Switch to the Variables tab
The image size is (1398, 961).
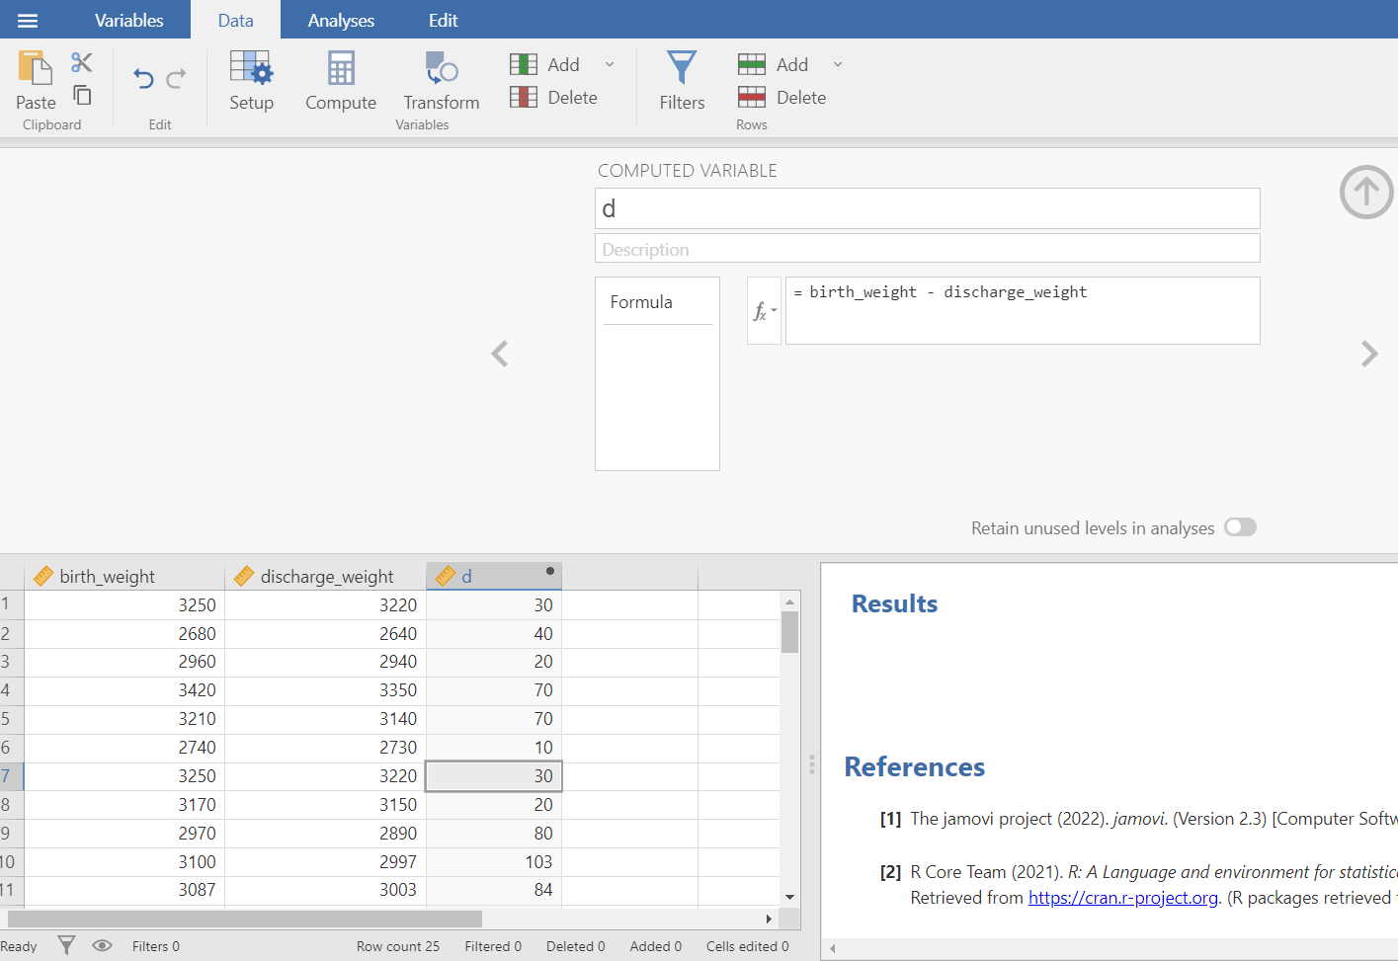pyautogui.click(x=128, y=20)
